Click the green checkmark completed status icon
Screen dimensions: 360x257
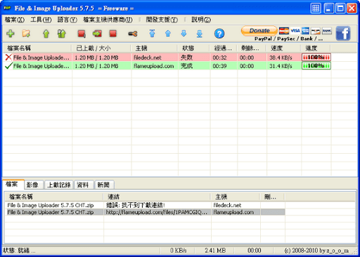point(8,66)
